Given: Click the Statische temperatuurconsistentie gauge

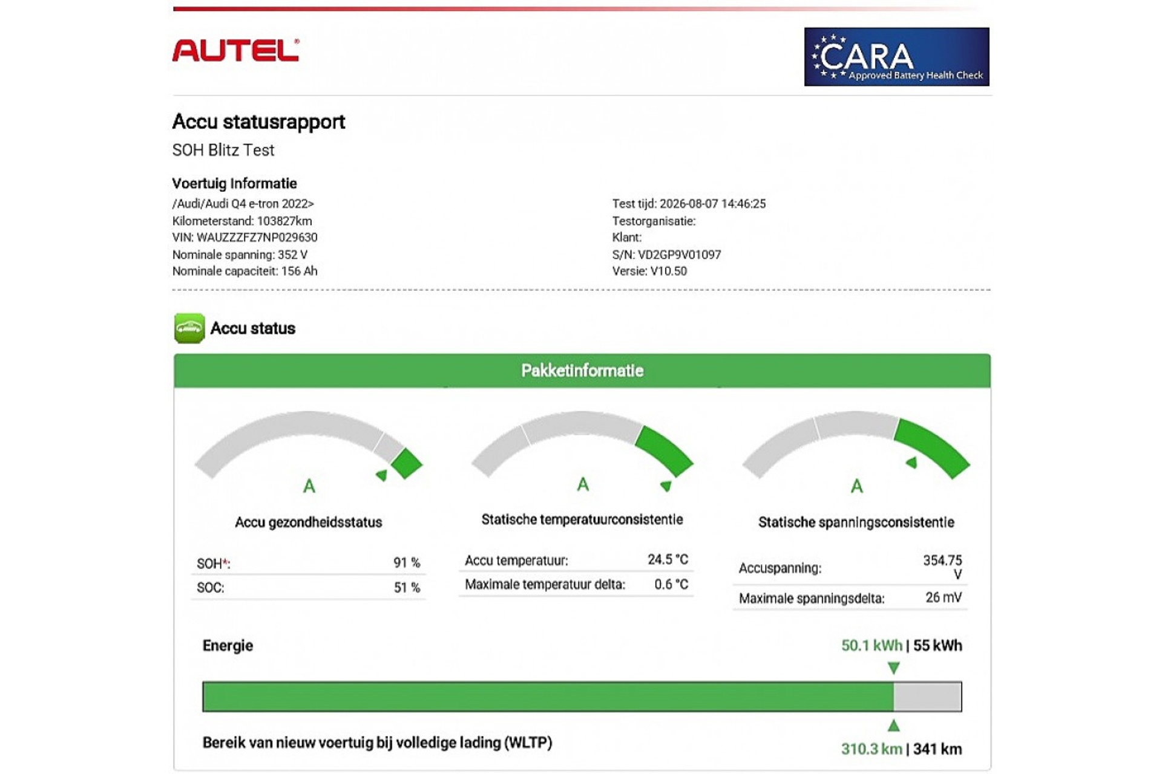Looking at the screenshot, I should point(582,446).
